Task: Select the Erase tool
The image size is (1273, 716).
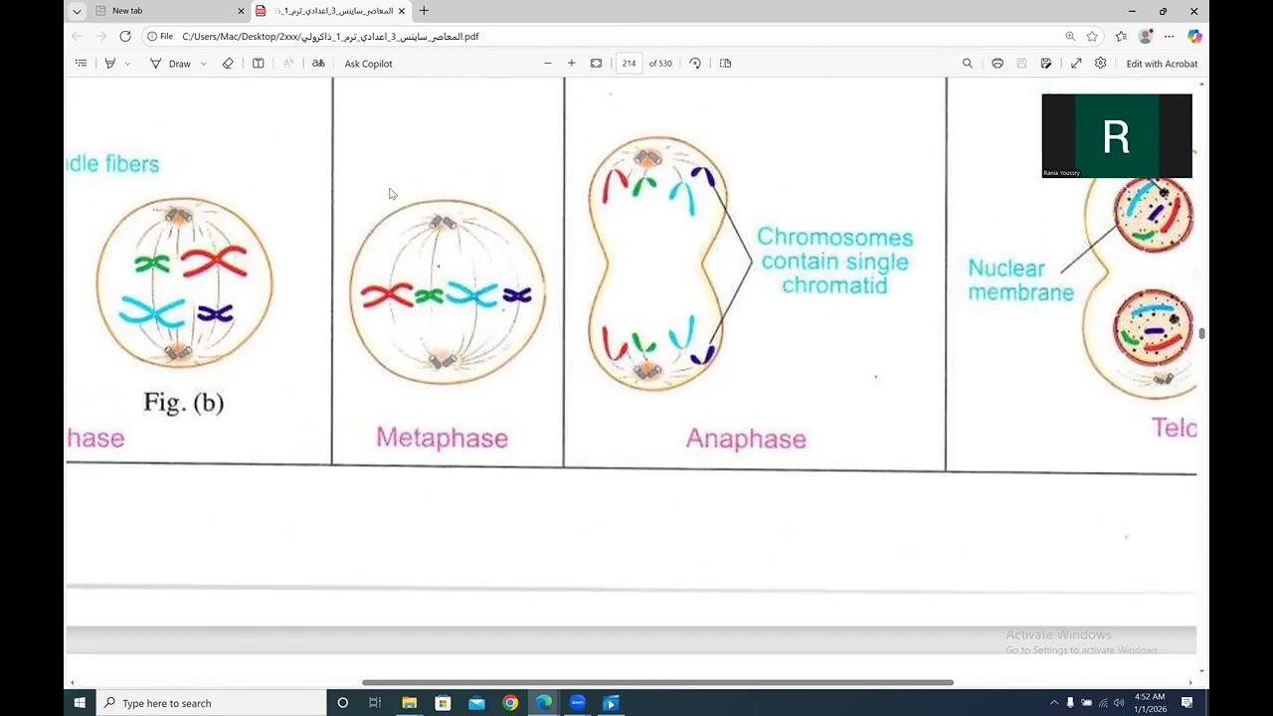Action: pyautogui.click(x=228, y=63)
